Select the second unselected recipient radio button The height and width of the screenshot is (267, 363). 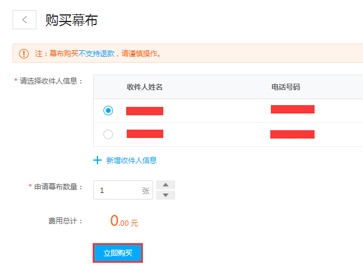pyautogui.click(x=108, y=134)
